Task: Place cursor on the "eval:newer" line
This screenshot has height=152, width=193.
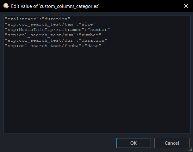Action: pyautogui.click(x=37, y=19)
